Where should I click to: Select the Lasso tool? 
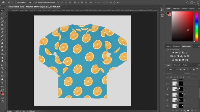click(2, 18)
